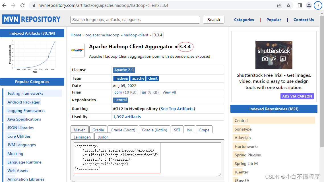Open the Contact Us page
The height and width of the screenshot is (182, 324).
(x=304, y=20)
